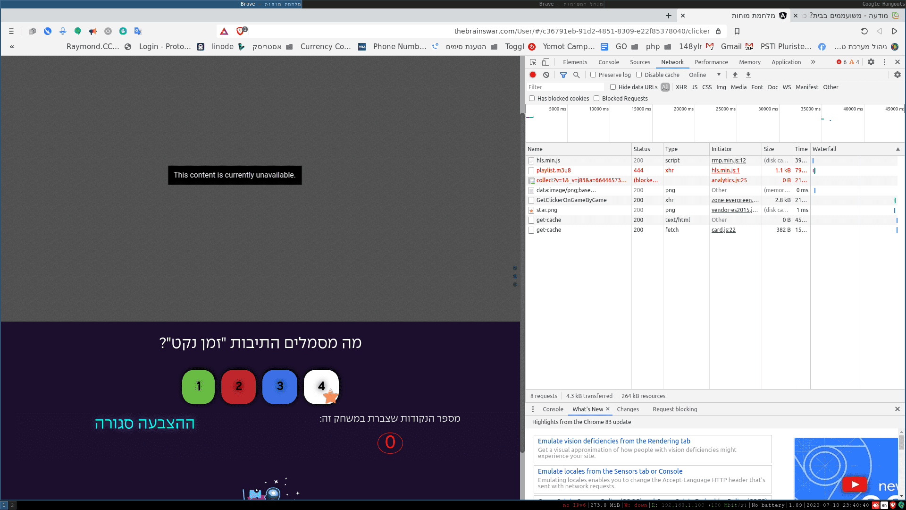Clear the network log
Image resolution: width=906 pixels, height=510 pixels.
pos(546,75)
